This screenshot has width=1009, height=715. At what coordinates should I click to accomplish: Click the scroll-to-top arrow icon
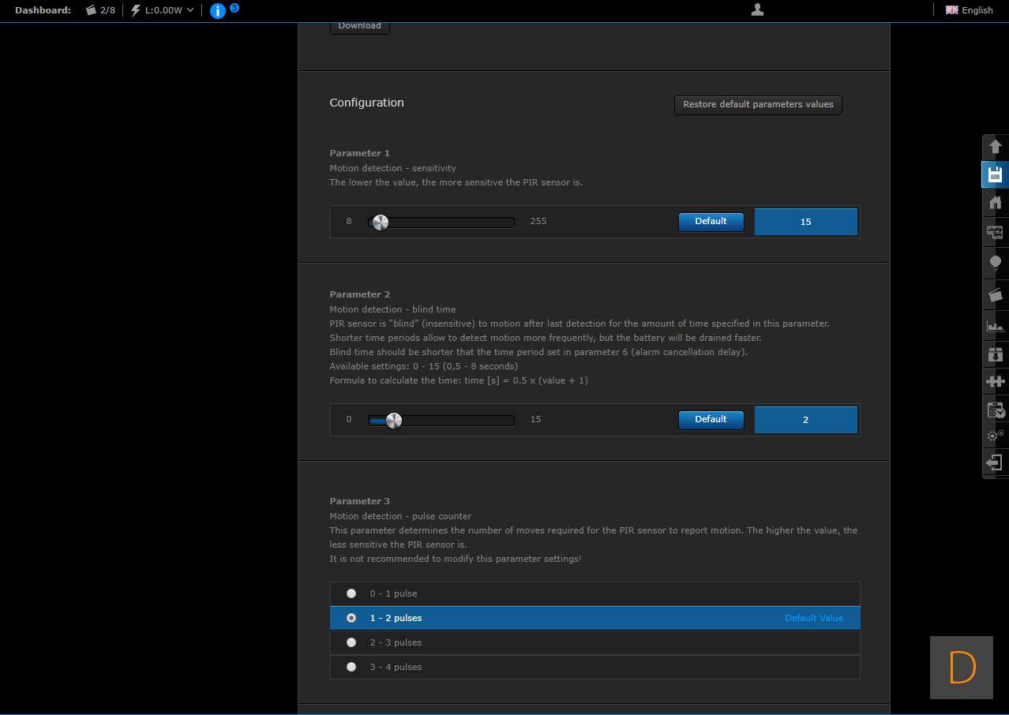[x=995, y=147]
